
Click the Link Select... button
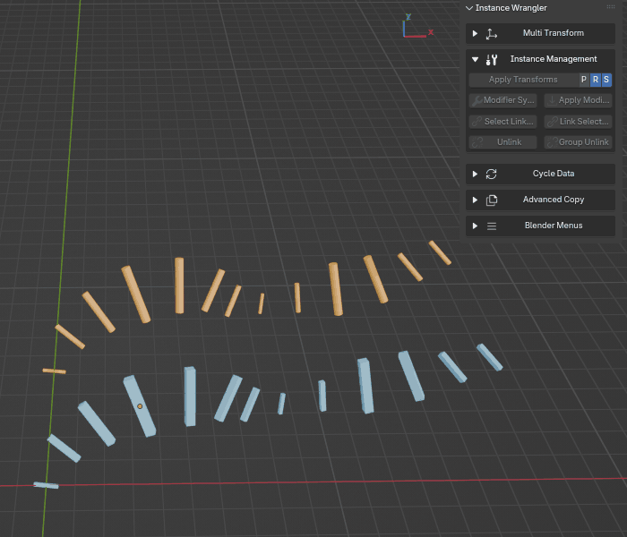click(578, 122)
